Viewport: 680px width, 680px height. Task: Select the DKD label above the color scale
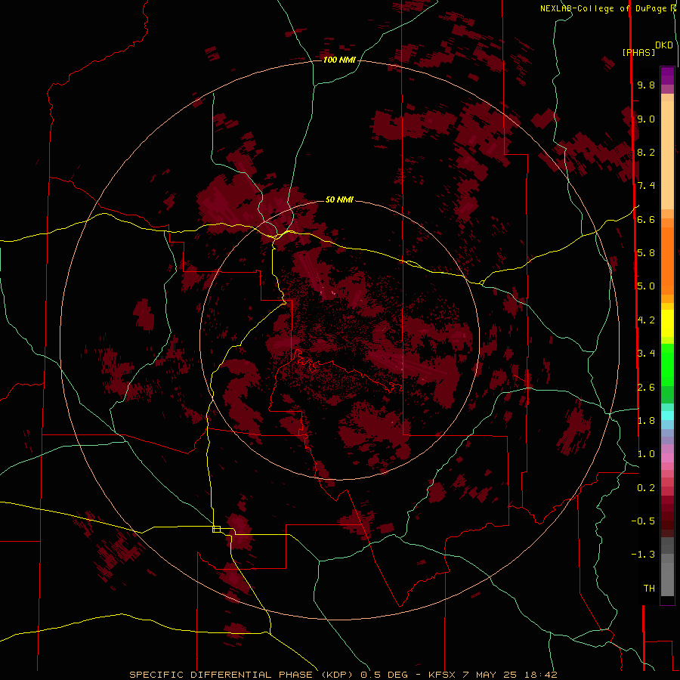[x=664, y=45]
